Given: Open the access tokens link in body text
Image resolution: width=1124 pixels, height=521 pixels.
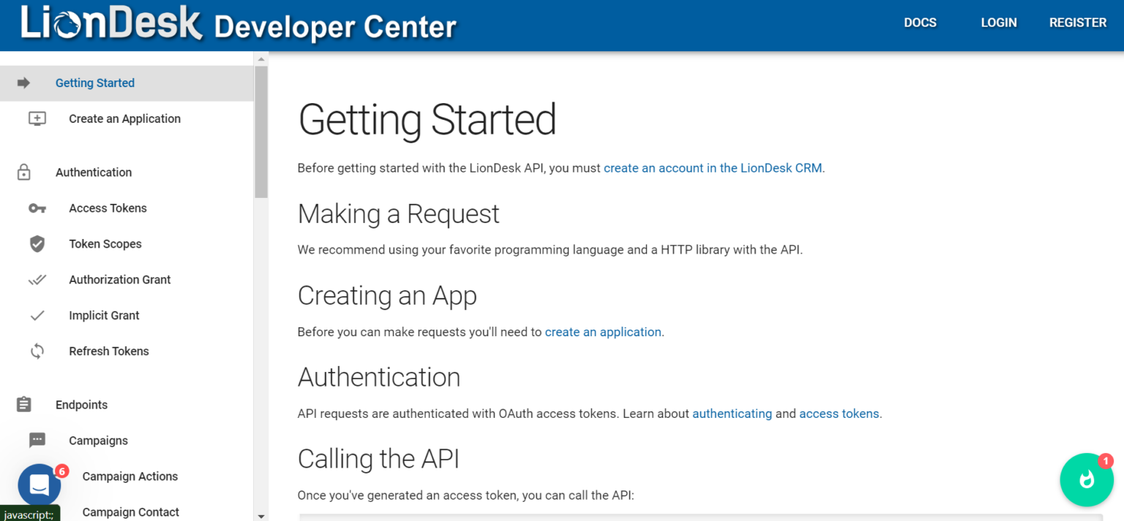Looking at the screenshot, I should click(x=839, y=414).
